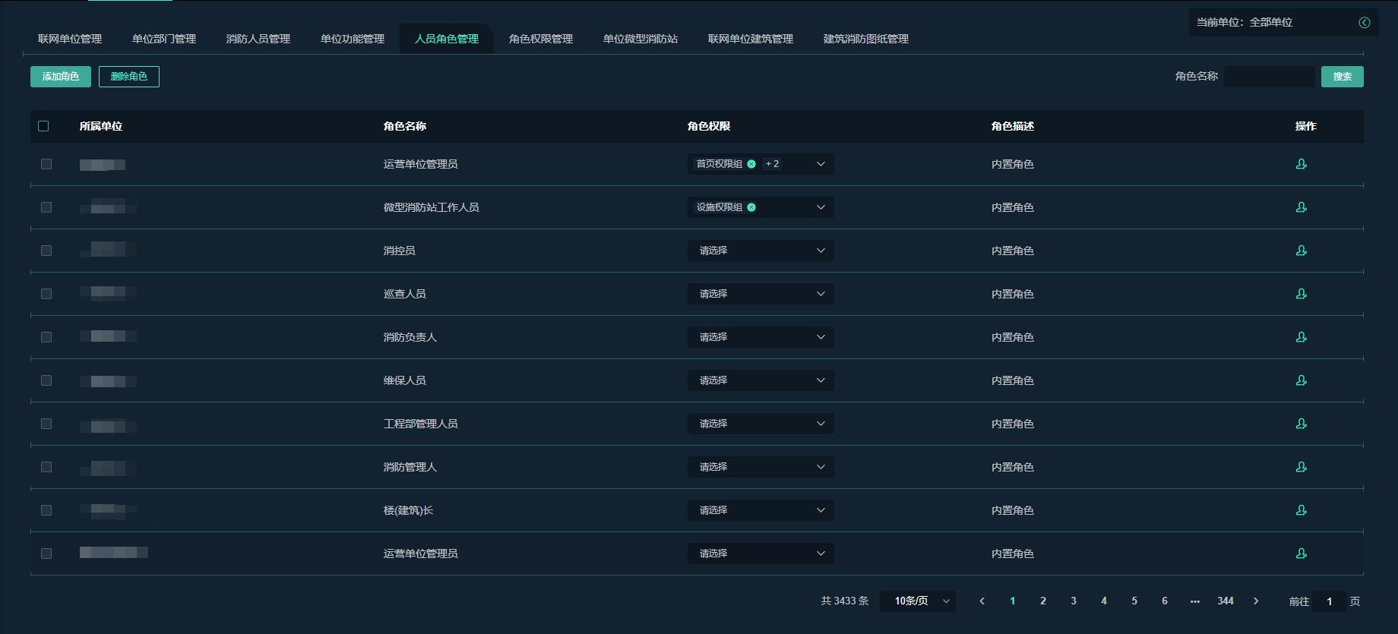Open 角色权限 dropdown for 巡查人员
This screenshot has width=1398, height=634.
[761, 294]
